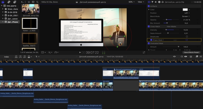203x109 pixels.
Task: Connect clip to primary storyline icon
Action: pos(16,57)
